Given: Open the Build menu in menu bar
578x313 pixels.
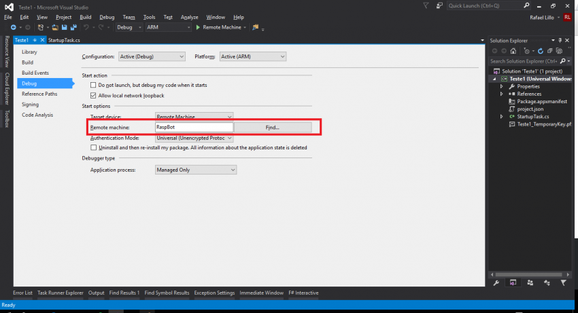Looking at the screenshot, I should pos(85,17).
